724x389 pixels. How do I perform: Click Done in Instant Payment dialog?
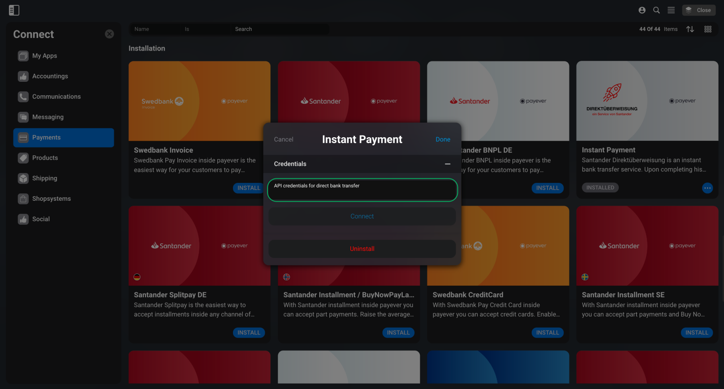click(x=443, y=140)
